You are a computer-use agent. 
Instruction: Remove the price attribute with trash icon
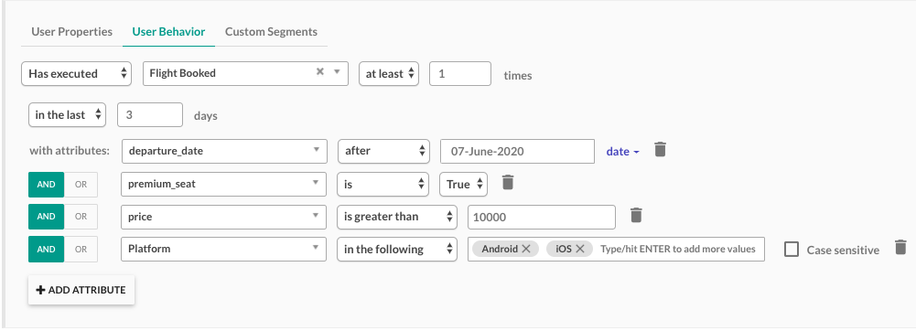pos(636,216)
